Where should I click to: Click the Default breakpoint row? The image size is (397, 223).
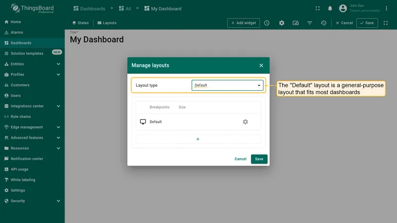198,122
